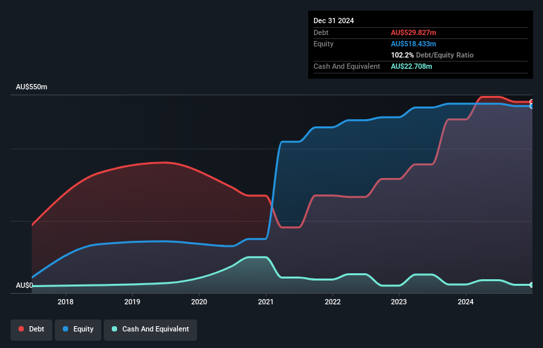Click the 2019 x-axis label
The height and width of the screenshot is (348, 543).
(132, 302)
